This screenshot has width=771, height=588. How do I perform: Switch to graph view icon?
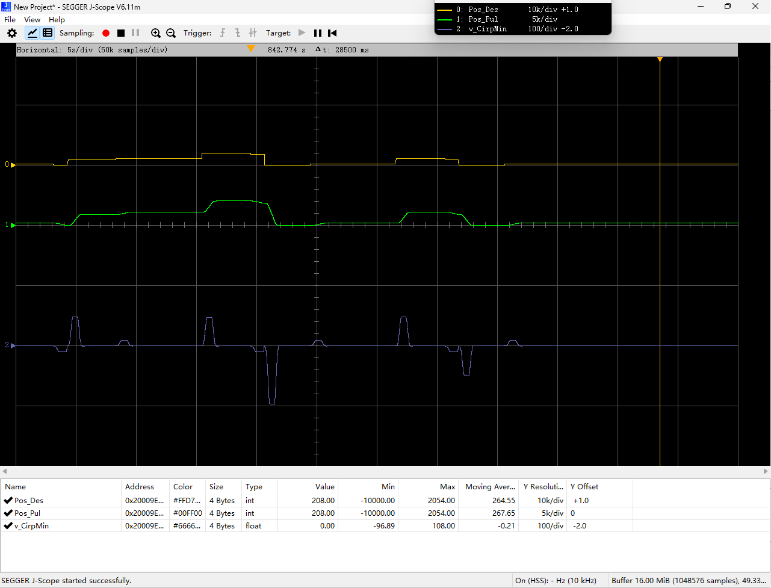point(33,33)
